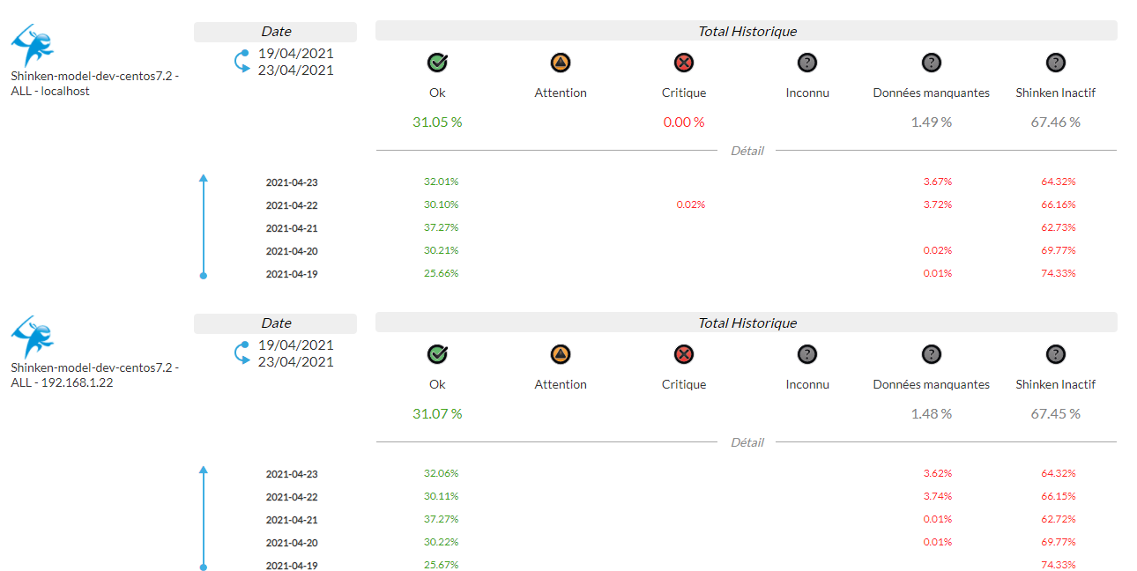Click the 31.07 % Ok total for 192.168.1.22
The image size is (1137, 571).
tap(437, 413)
